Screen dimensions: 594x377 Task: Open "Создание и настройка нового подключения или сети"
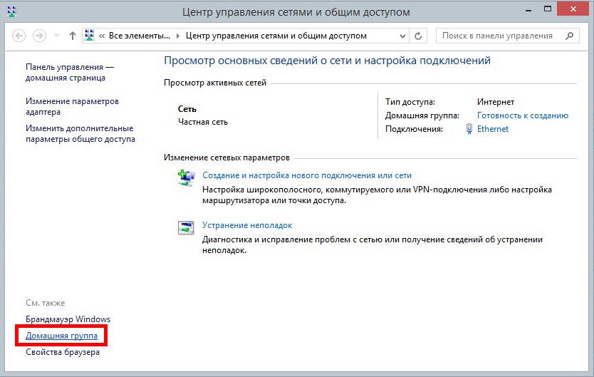307,175
